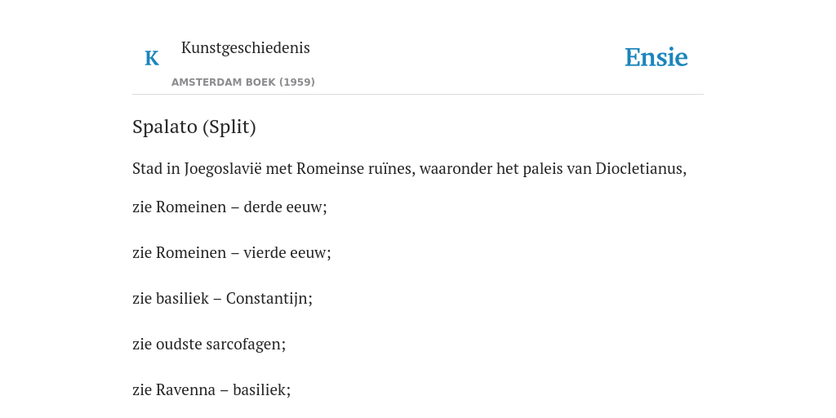Screen dimensions: 836x418
Task: Open 'zie oudste sarcofagen' reference
Action: (209, 345)
